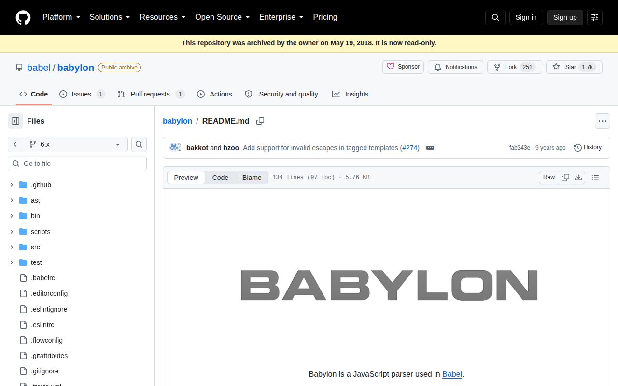Open the babel organization link
Viewport: 618px width, 386px height.
coord(39,68)
